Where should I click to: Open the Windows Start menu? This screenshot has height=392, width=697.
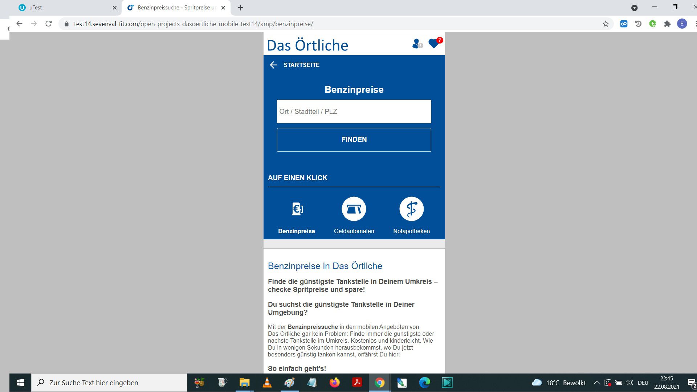[20, 383]
